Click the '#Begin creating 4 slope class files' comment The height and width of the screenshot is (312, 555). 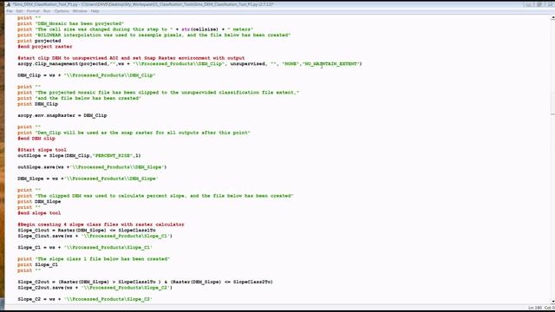tap(101, 224)
